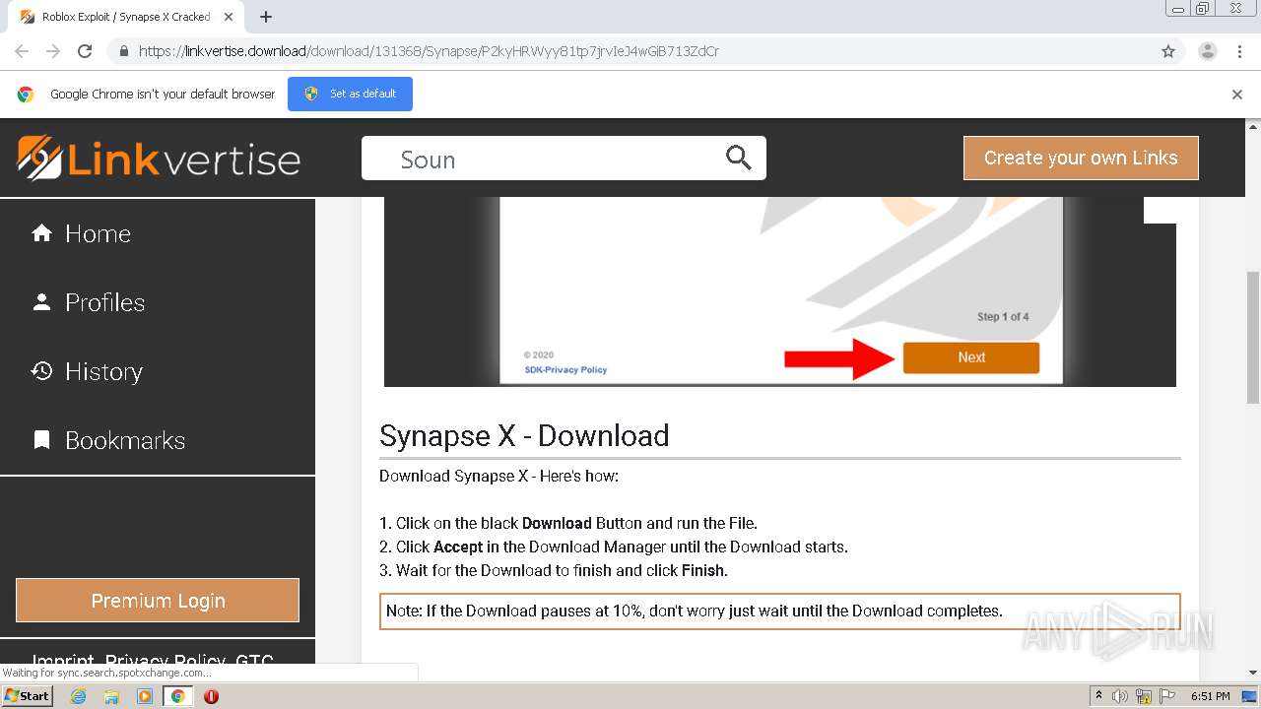Click the page scrollbar up arrow
This screenshot has width=1261, height=709.
[x=1253, y=126]
